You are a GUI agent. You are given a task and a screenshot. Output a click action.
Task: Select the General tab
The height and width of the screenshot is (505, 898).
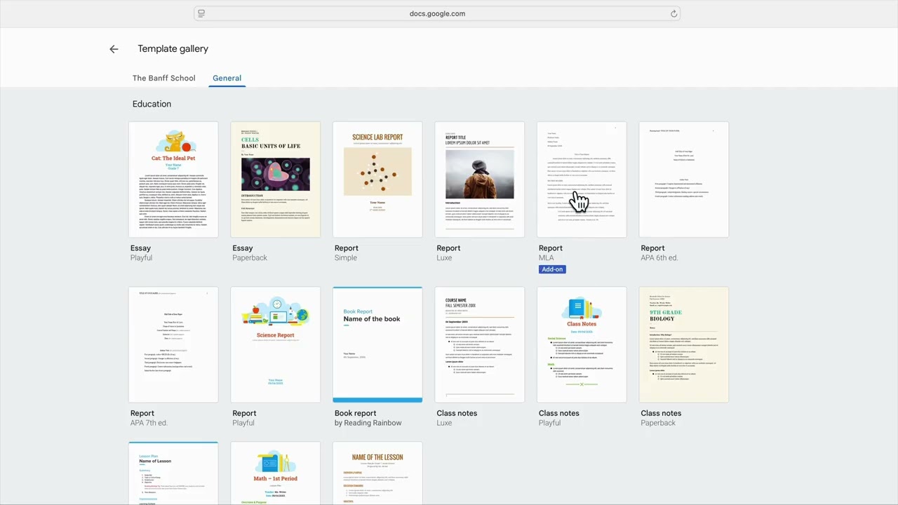click(x=227, y=78)
